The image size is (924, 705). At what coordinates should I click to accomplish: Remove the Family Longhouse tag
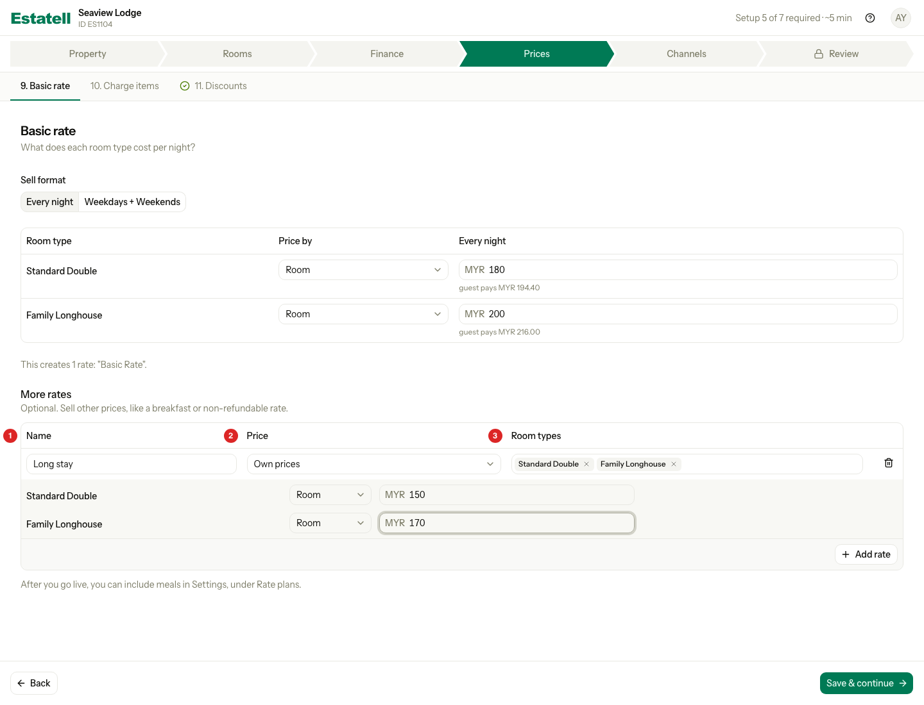pos(674,464)
